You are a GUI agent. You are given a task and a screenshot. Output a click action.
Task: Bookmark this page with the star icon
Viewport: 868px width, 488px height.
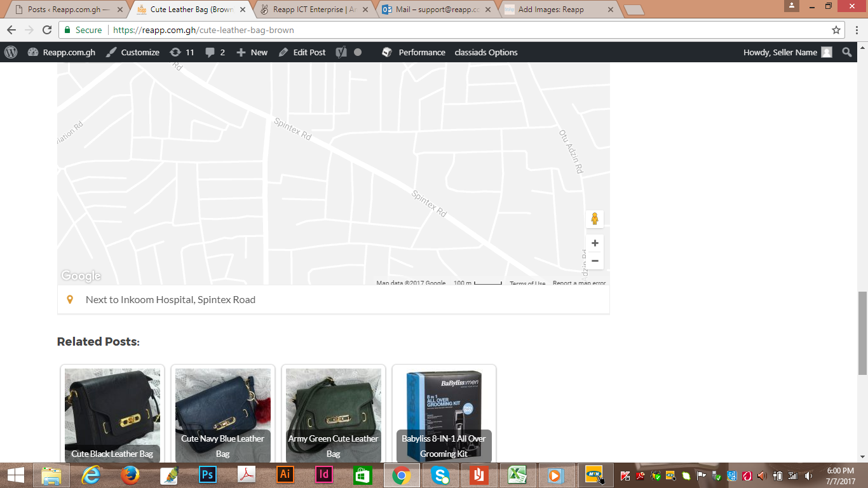coord(836,30)
